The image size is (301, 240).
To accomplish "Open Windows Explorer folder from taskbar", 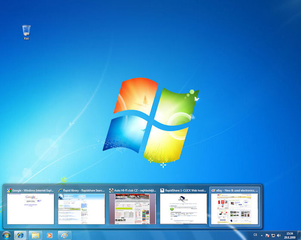I will (x=35, y=235).
